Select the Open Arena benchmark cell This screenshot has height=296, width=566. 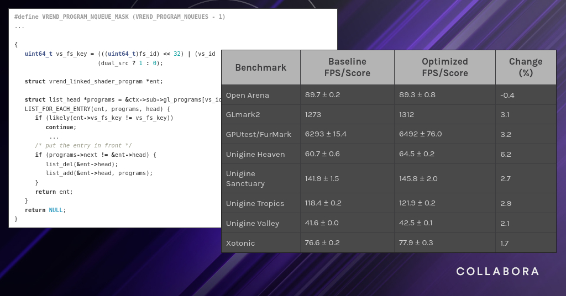coord(261,95)
